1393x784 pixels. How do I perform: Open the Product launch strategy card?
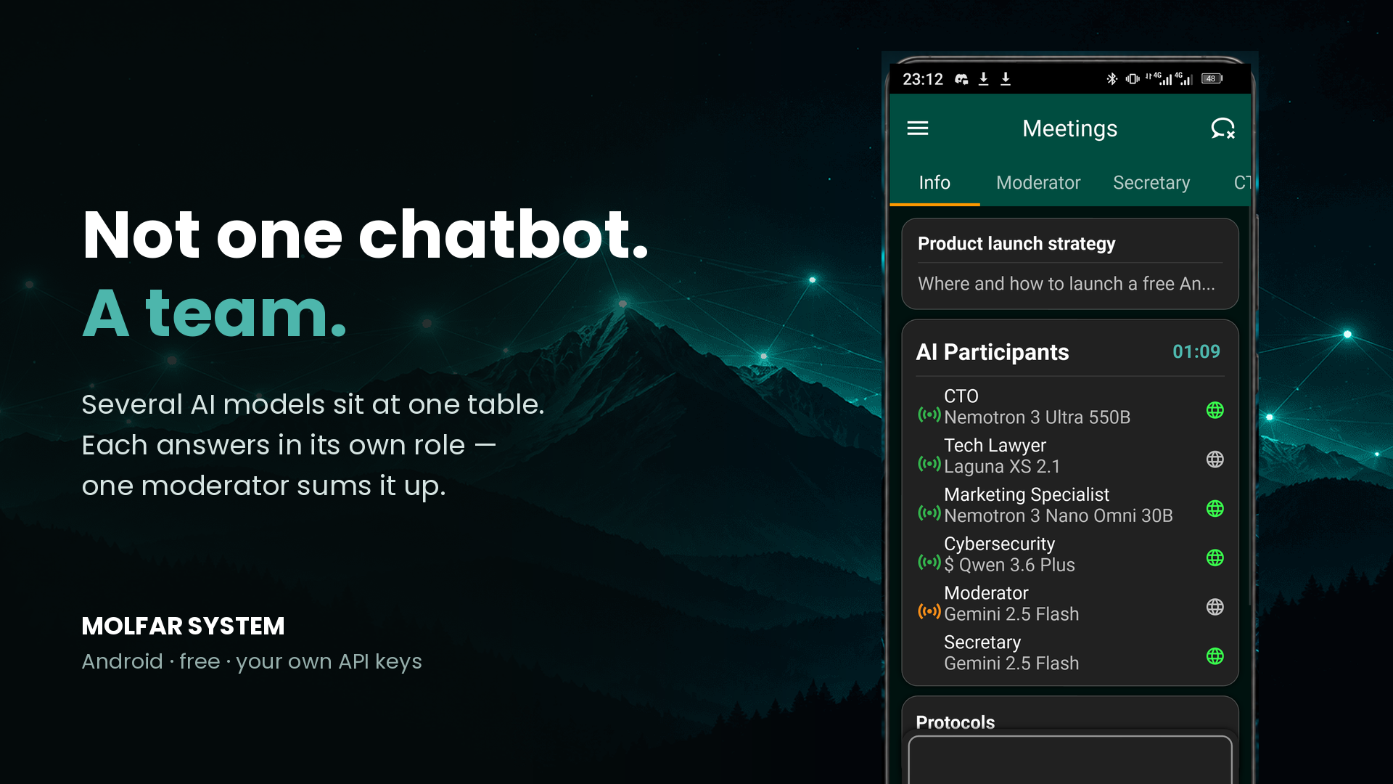(1069, 264)
